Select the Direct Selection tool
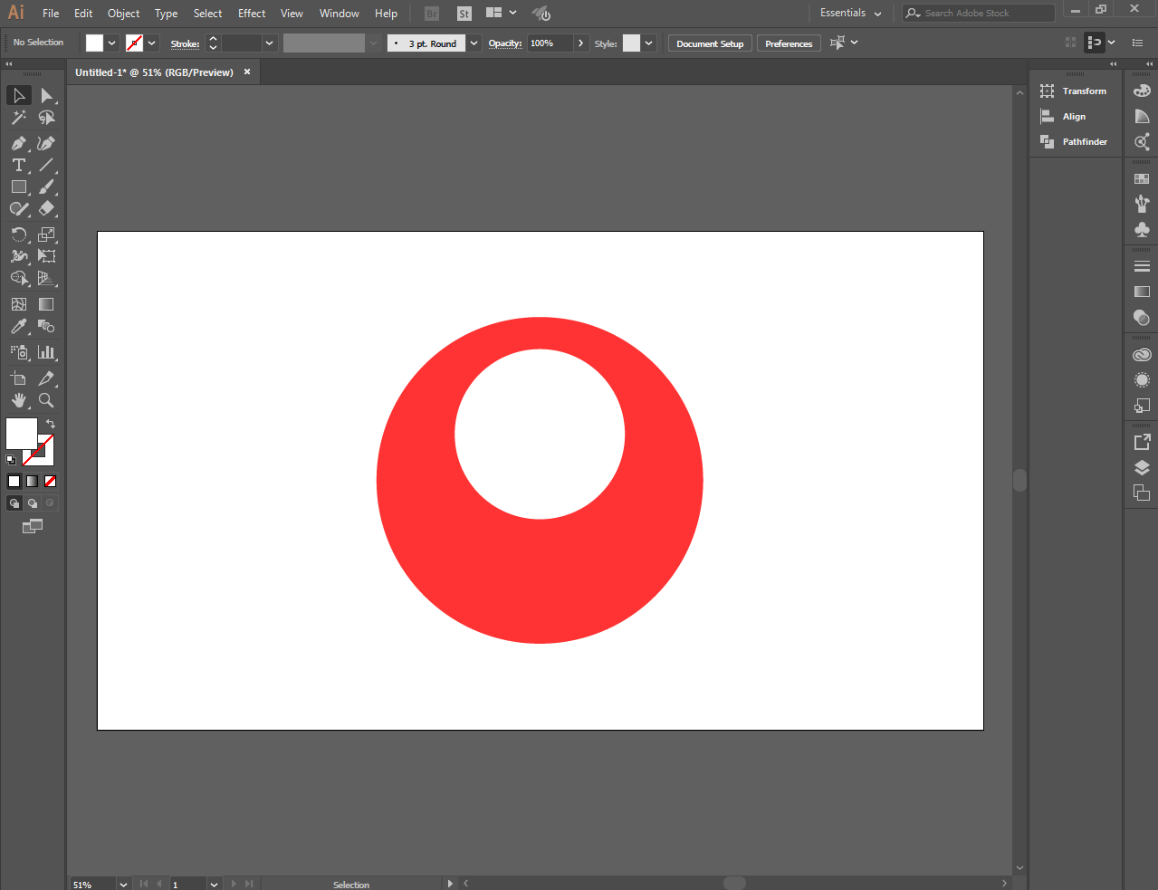Screen dimensions: 1158x890 46,95
